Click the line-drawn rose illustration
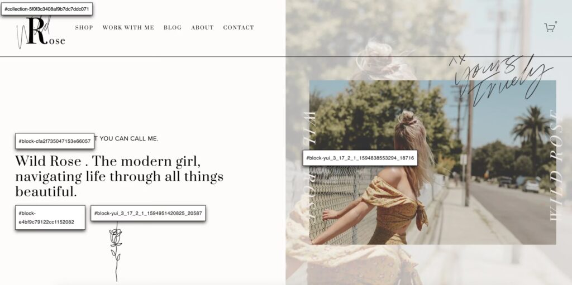The width and height of the screenshot is (572, 285). point(116,253)
